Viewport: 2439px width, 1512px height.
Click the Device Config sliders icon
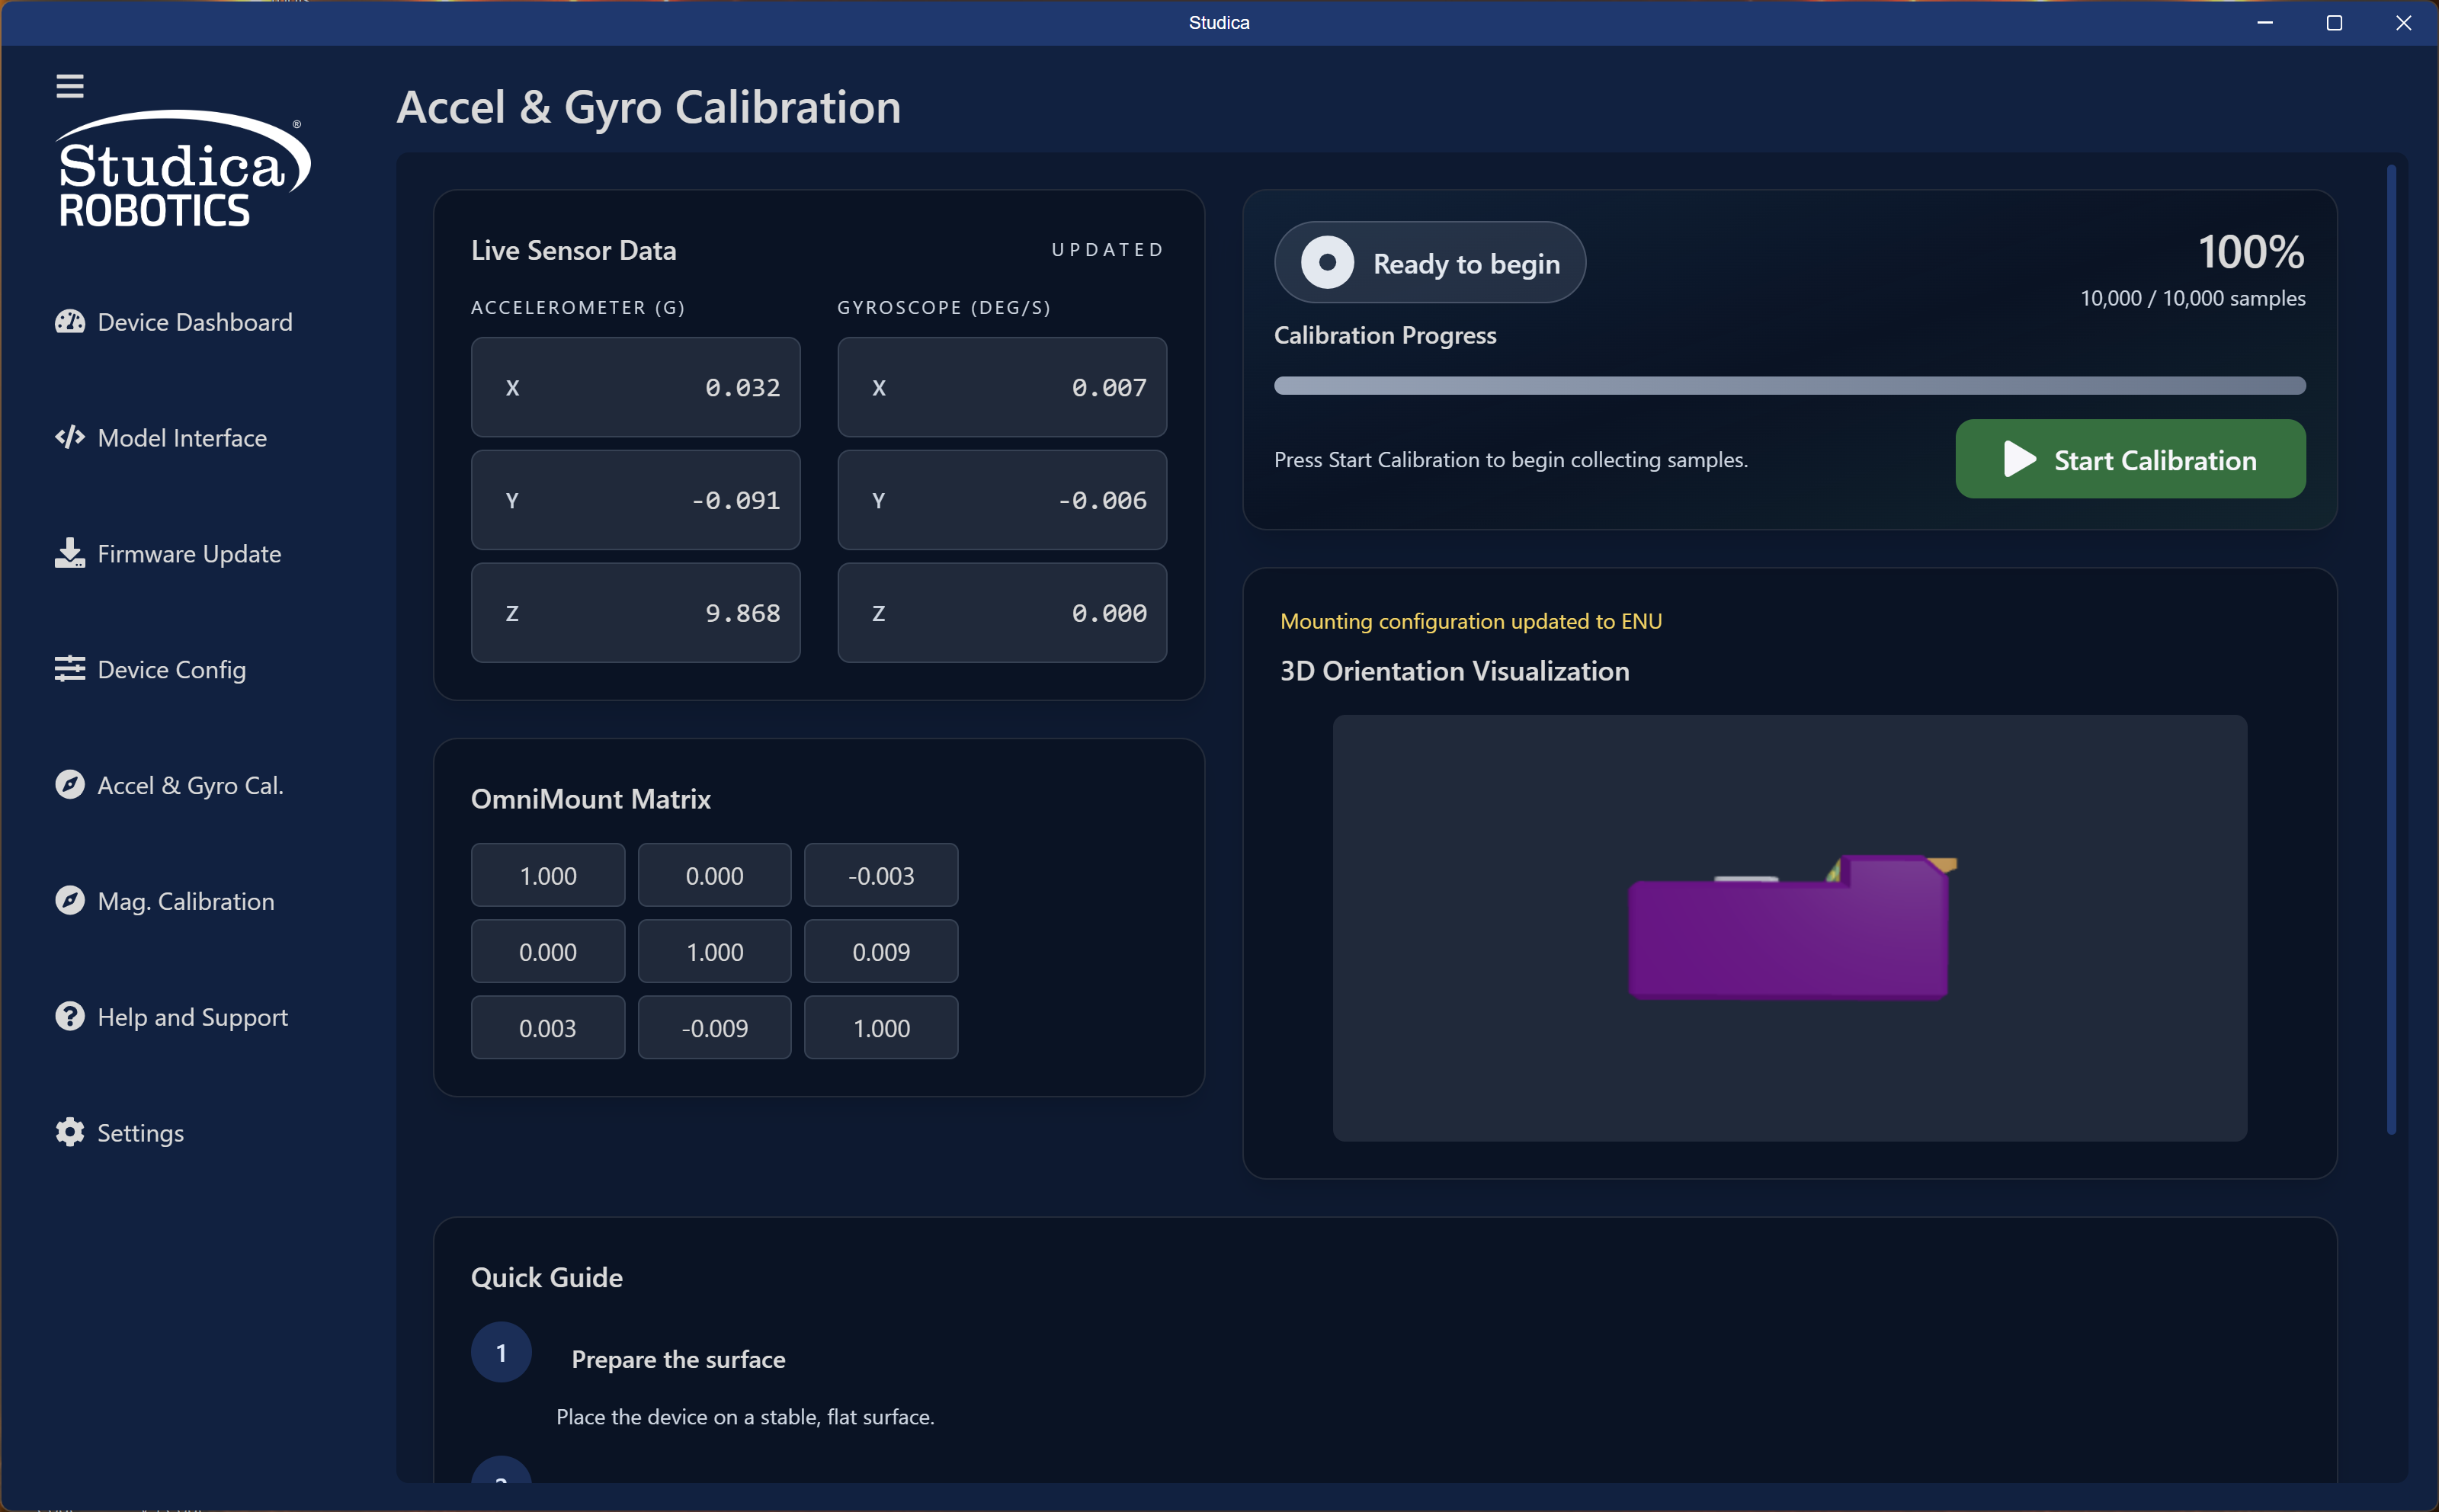[69, 669]
